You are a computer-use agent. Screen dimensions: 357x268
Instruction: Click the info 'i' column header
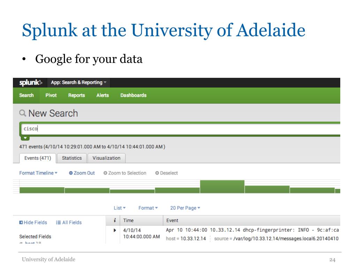115,221
